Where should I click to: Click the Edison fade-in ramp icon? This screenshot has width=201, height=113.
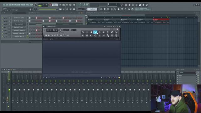click(x=91, y=32)
